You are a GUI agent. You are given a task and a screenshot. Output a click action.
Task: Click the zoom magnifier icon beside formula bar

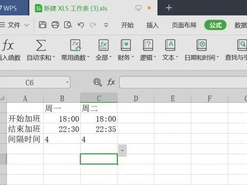97,82
